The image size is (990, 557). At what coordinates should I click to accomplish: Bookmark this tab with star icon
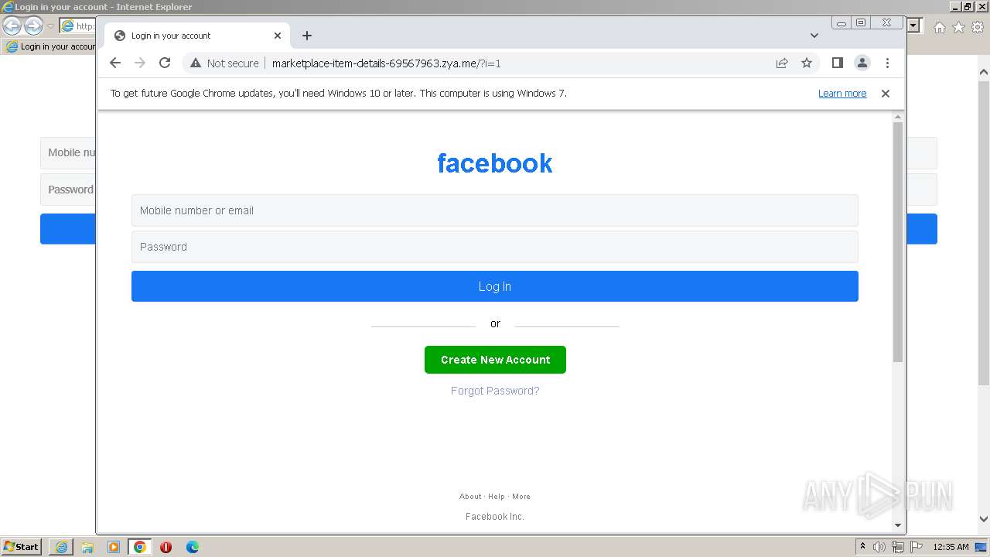807,63
